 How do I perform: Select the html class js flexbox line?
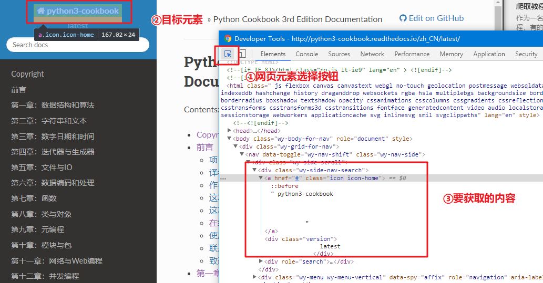coord(381,100)
